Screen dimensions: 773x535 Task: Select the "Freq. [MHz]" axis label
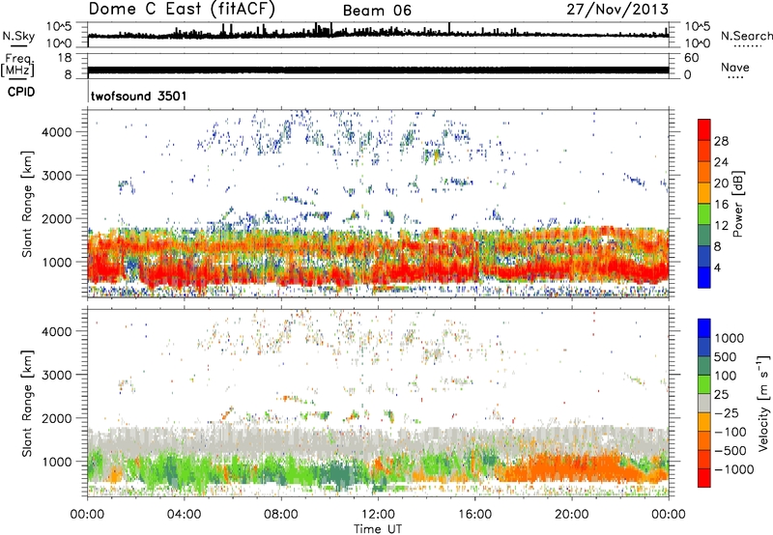point(17,65)
